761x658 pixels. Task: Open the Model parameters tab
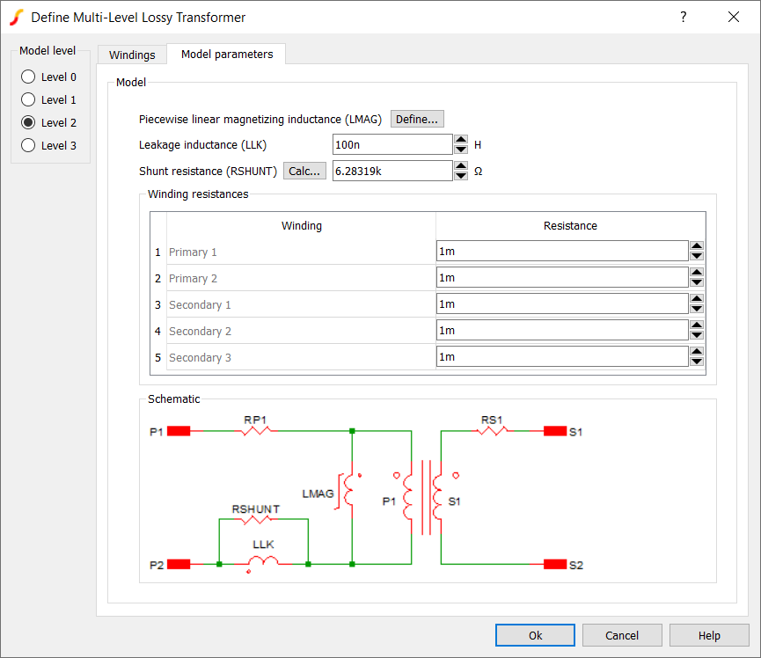pyautogui.click(x=227, y=55)
